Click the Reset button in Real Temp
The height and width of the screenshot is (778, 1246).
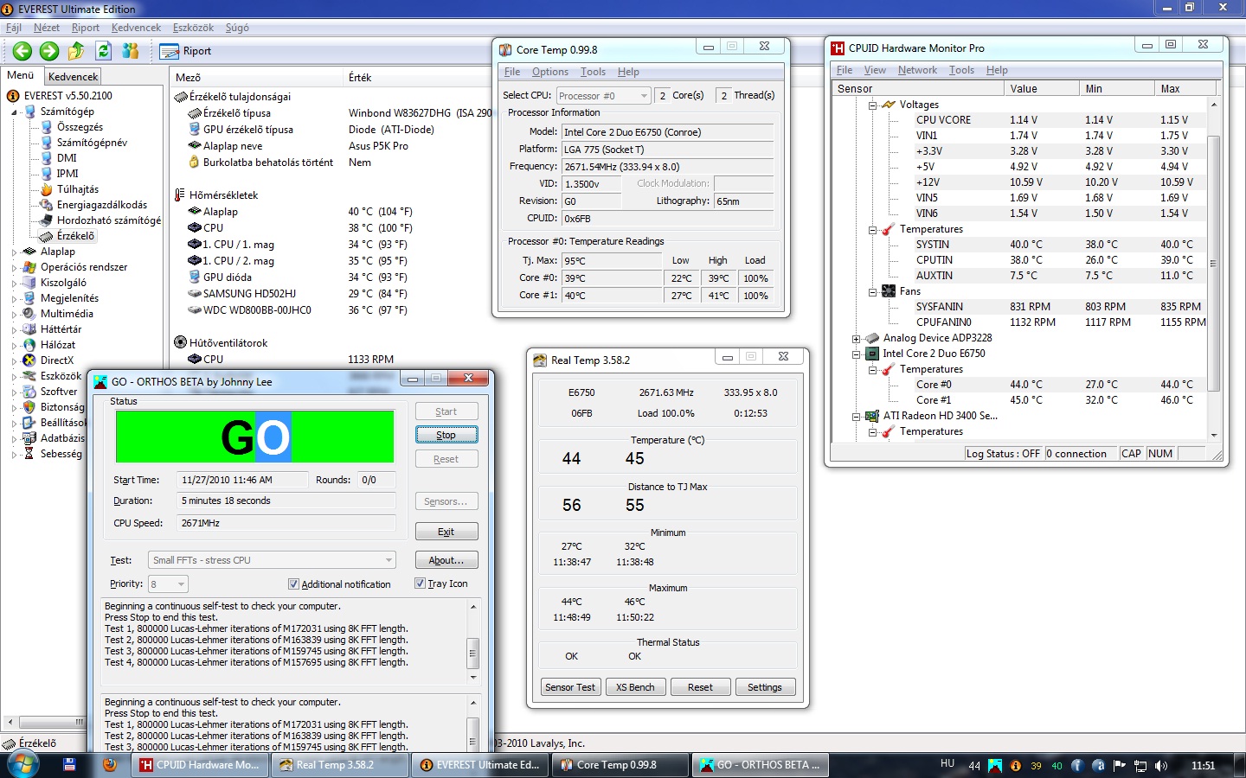pos(700,687)
